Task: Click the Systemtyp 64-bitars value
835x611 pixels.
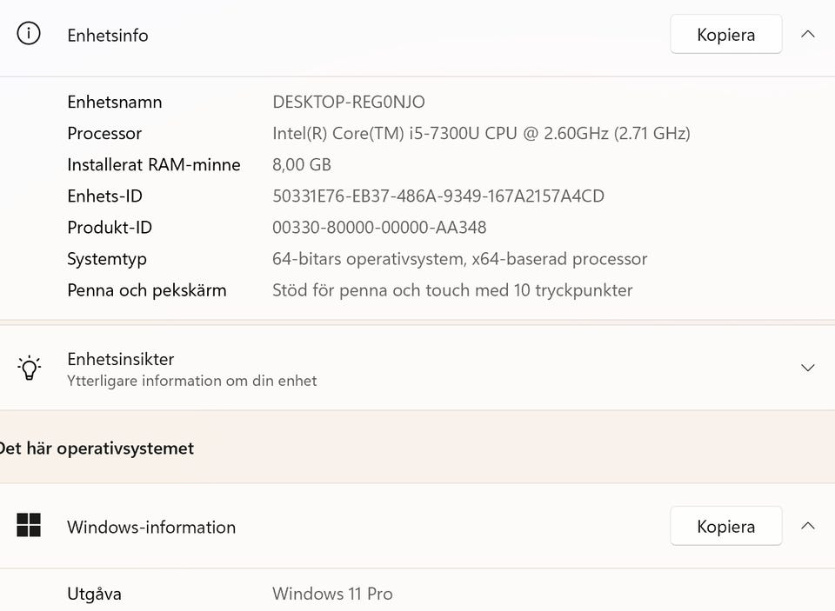Action: 459,259
